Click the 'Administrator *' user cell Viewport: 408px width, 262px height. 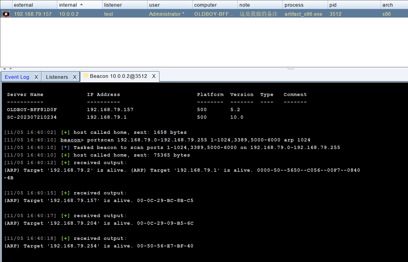point(166,14)
